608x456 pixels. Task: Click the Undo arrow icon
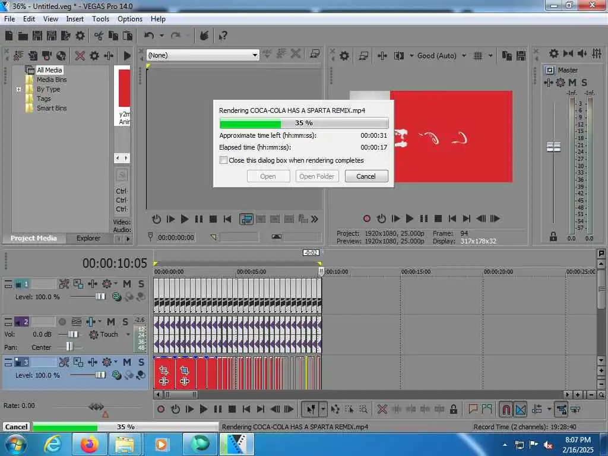pyautogui.click(x=149, y=36)
